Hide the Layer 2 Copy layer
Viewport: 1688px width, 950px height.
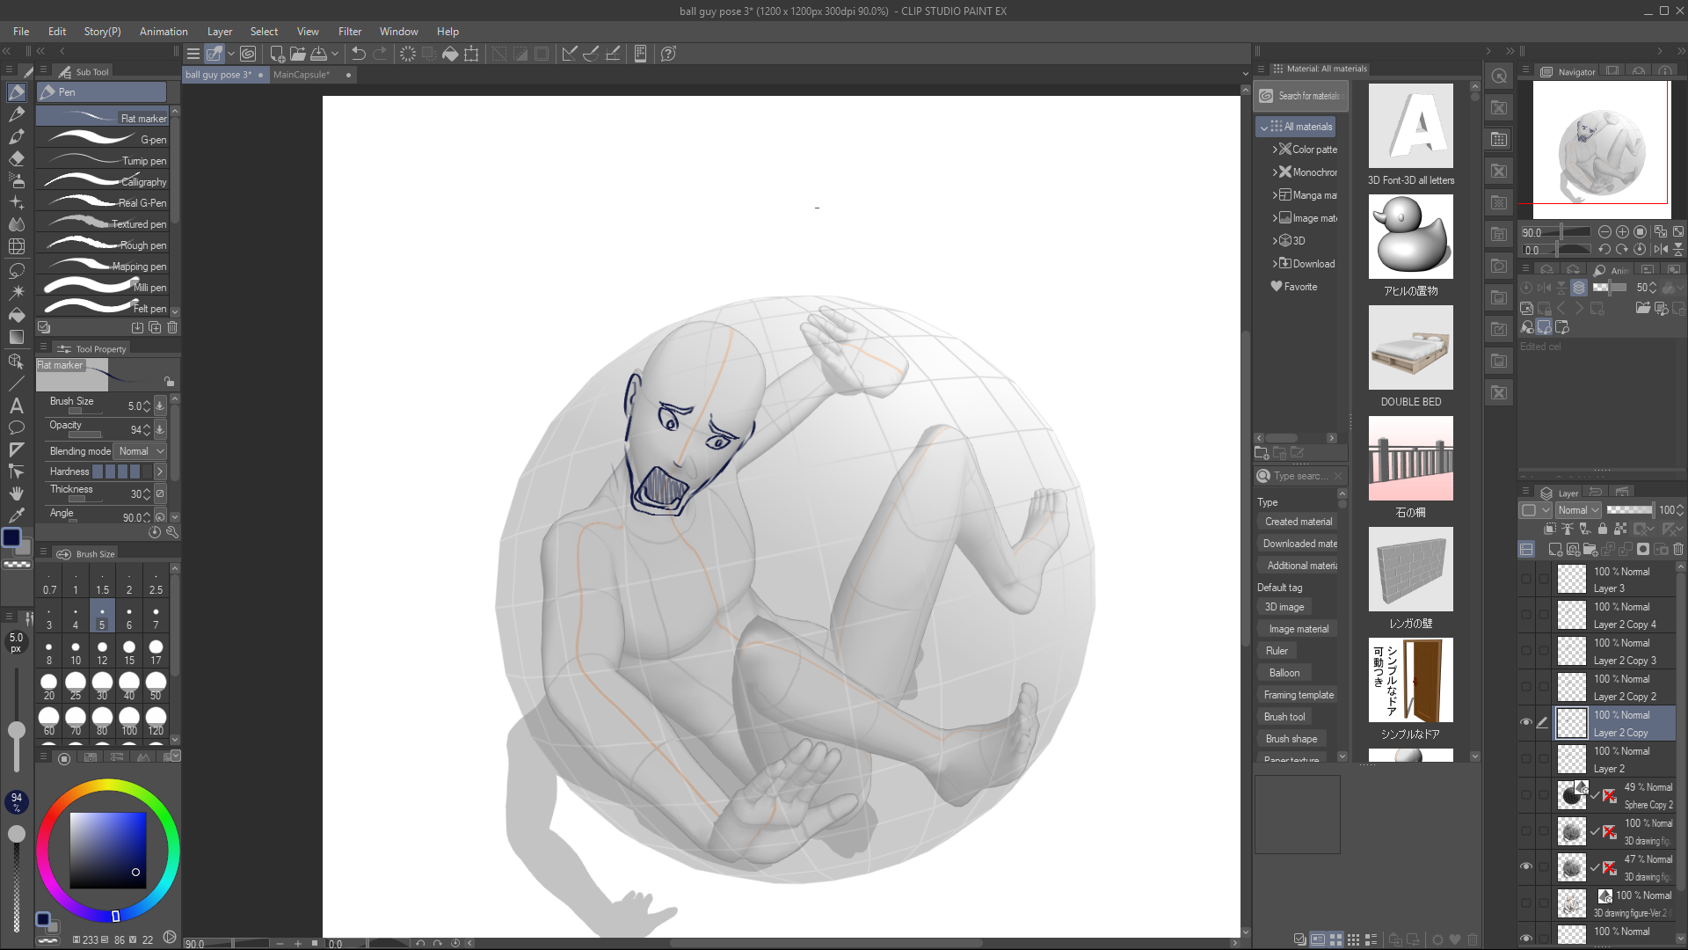point(1526,722)
